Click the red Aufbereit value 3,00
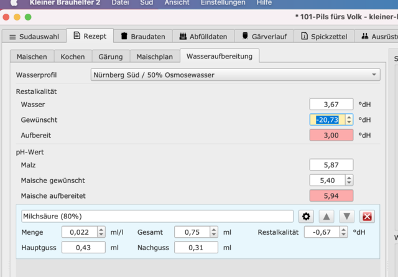The width and height of the screenshot is (398, 277). point(331,135)
